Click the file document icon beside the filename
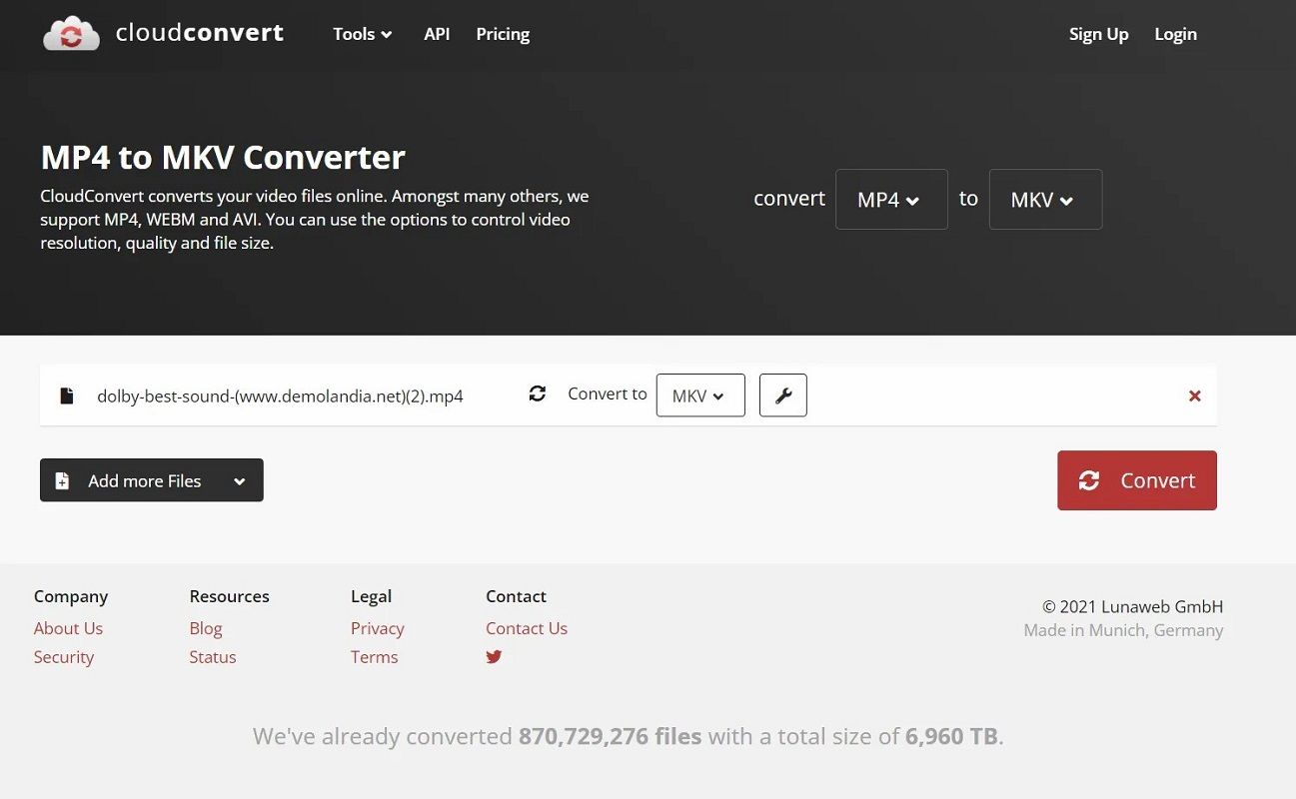 coord(66,395)
